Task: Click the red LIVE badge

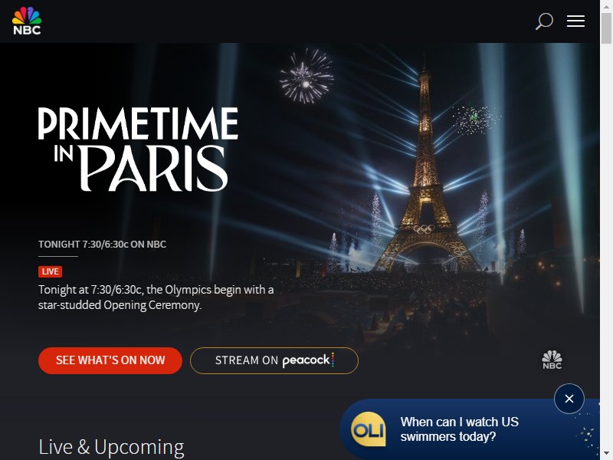Action: [50, 271]
